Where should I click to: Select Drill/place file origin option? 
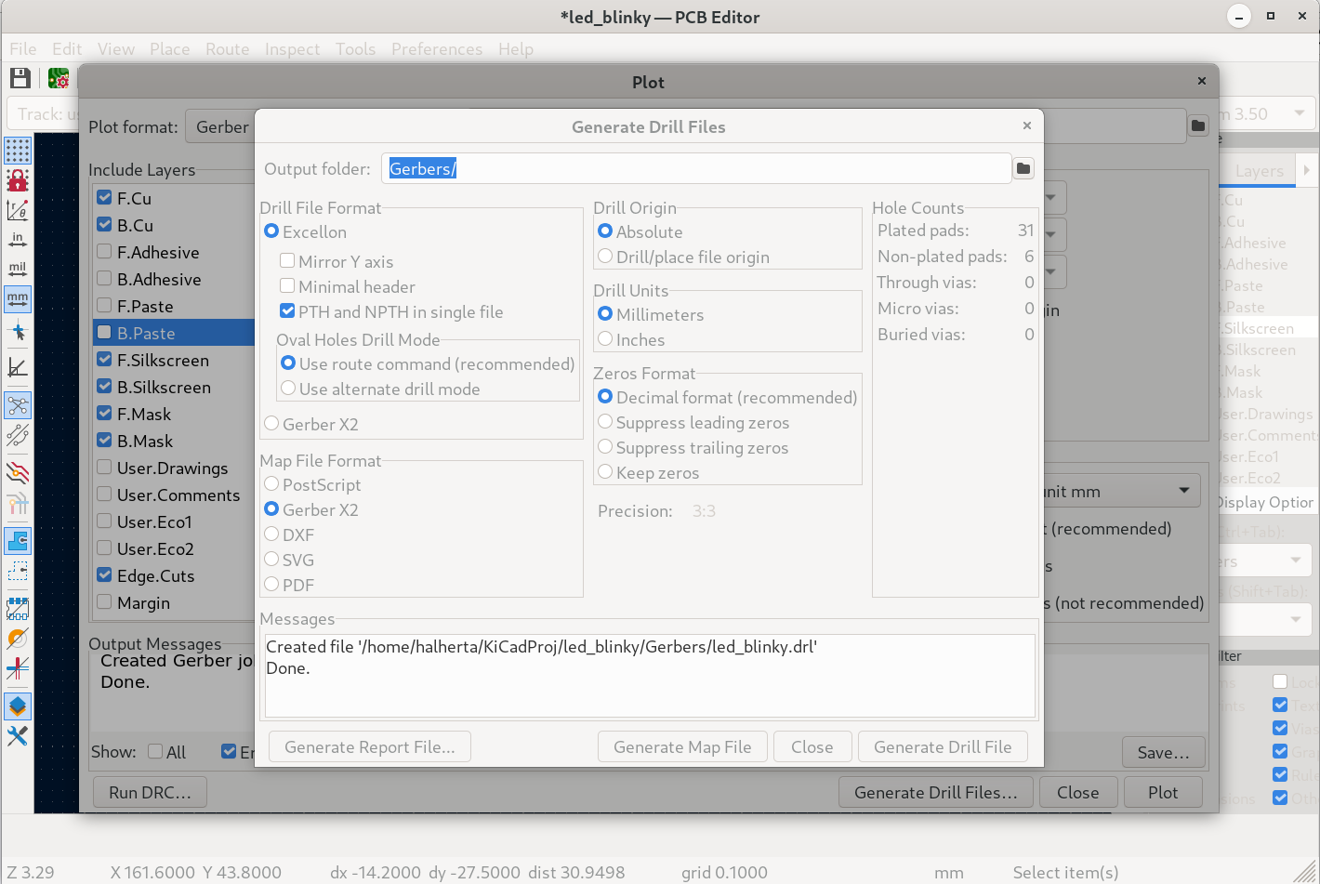pyautogui.click(x=606, y=257)
